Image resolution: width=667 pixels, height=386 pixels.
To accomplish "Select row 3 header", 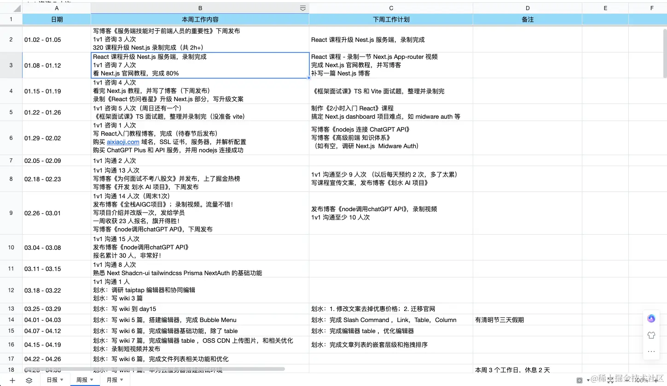I will click(x=11, y=65).
